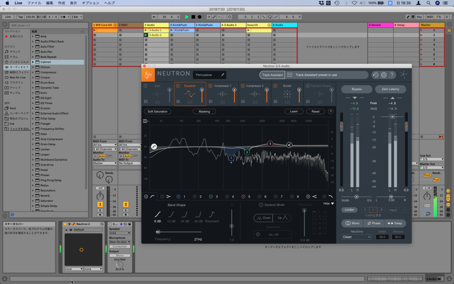The image size is (454, 284).
Task: Open the 作成 menu
Action: pyautogui.click(x=61, y=3)
